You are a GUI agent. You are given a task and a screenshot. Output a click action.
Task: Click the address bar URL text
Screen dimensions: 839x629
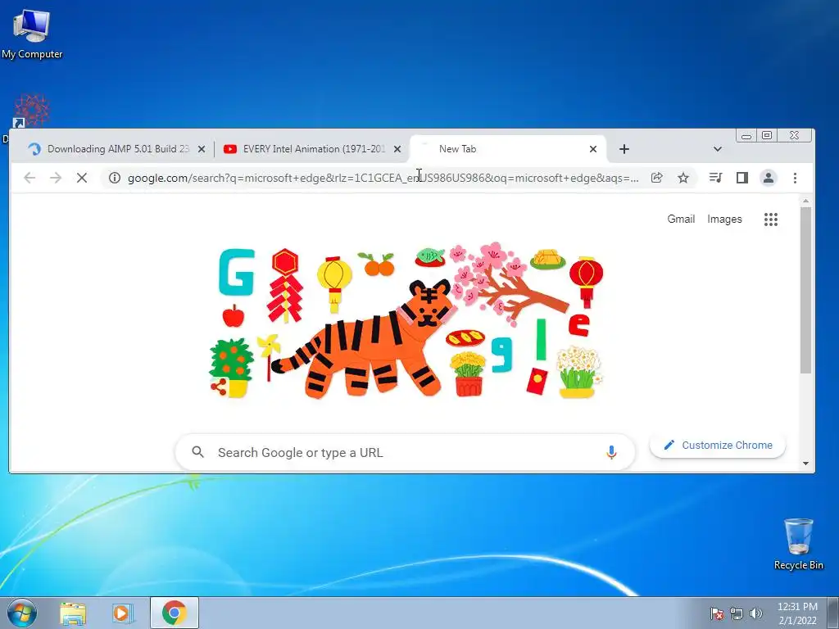[383, 178]
